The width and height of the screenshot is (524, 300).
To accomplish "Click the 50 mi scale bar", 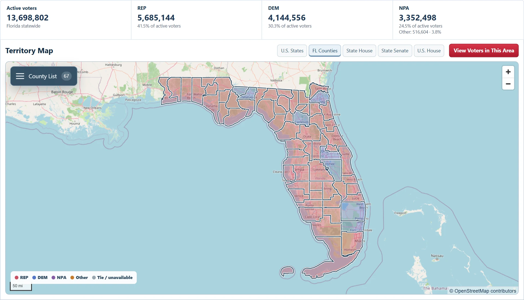I will pos(21,286).
